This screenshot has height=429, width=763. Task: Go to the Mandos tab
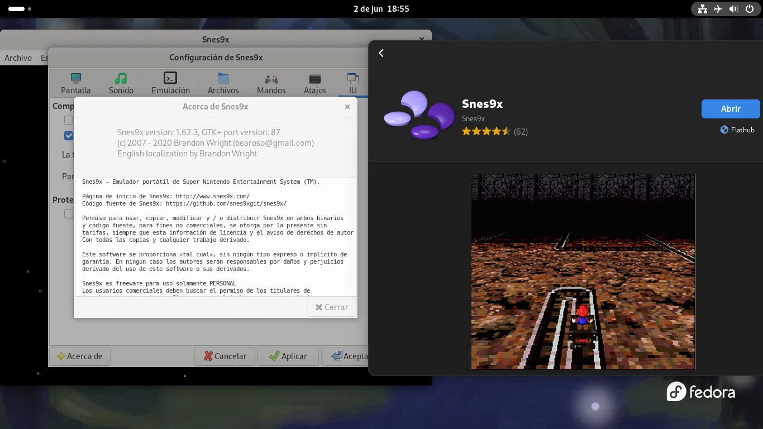click(271, 84)
